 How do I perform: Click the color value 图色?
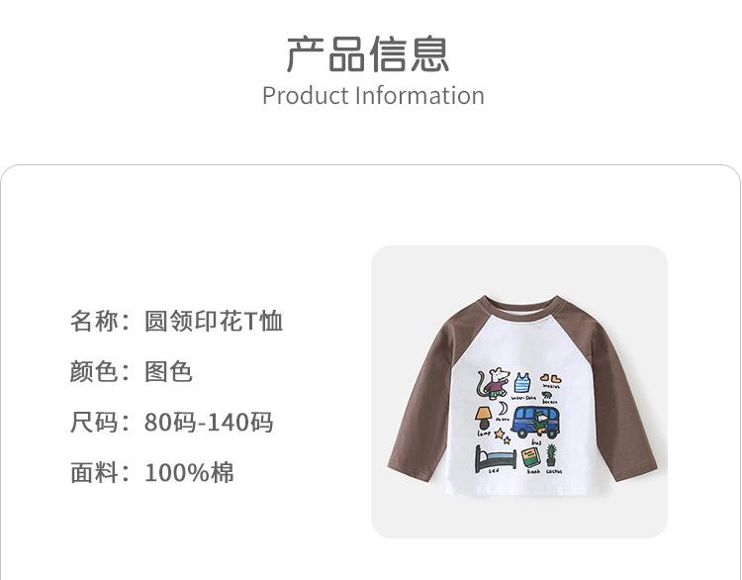[168, 372]
